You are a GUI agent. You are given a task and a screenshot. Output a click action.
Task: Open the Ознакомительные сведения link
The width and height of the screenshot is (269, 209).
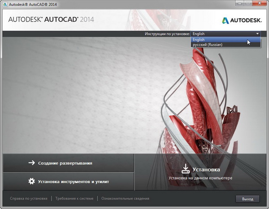(125, 198)
